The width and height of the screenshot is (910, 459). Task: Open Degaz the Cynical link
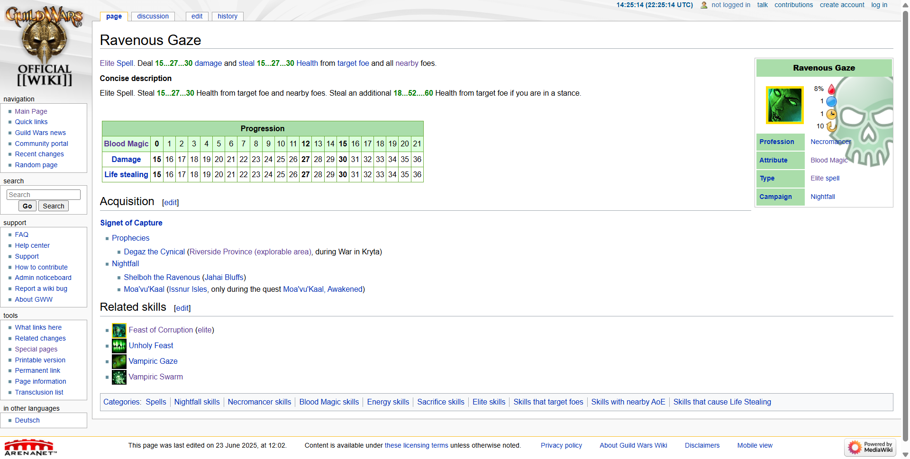155,252
